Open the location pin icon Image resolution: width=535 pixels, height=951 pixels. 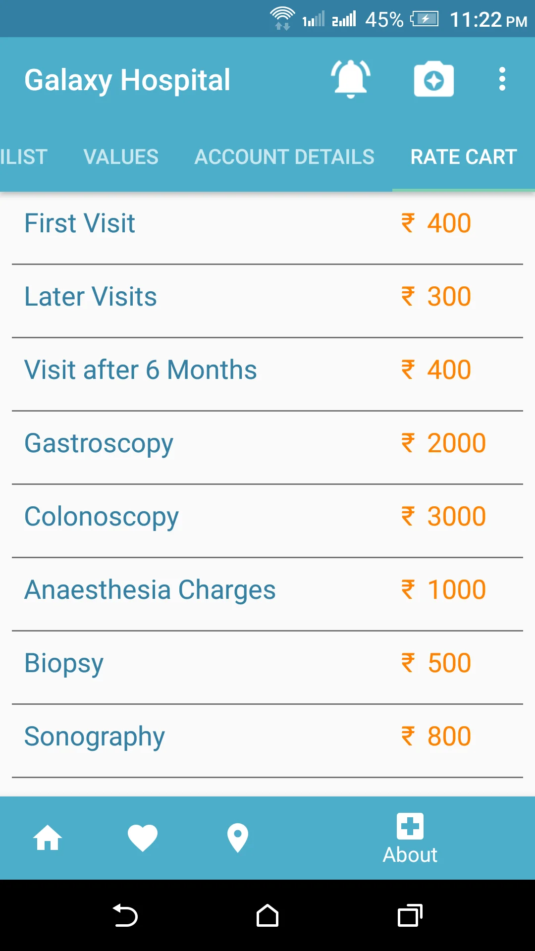pos(238,838)
